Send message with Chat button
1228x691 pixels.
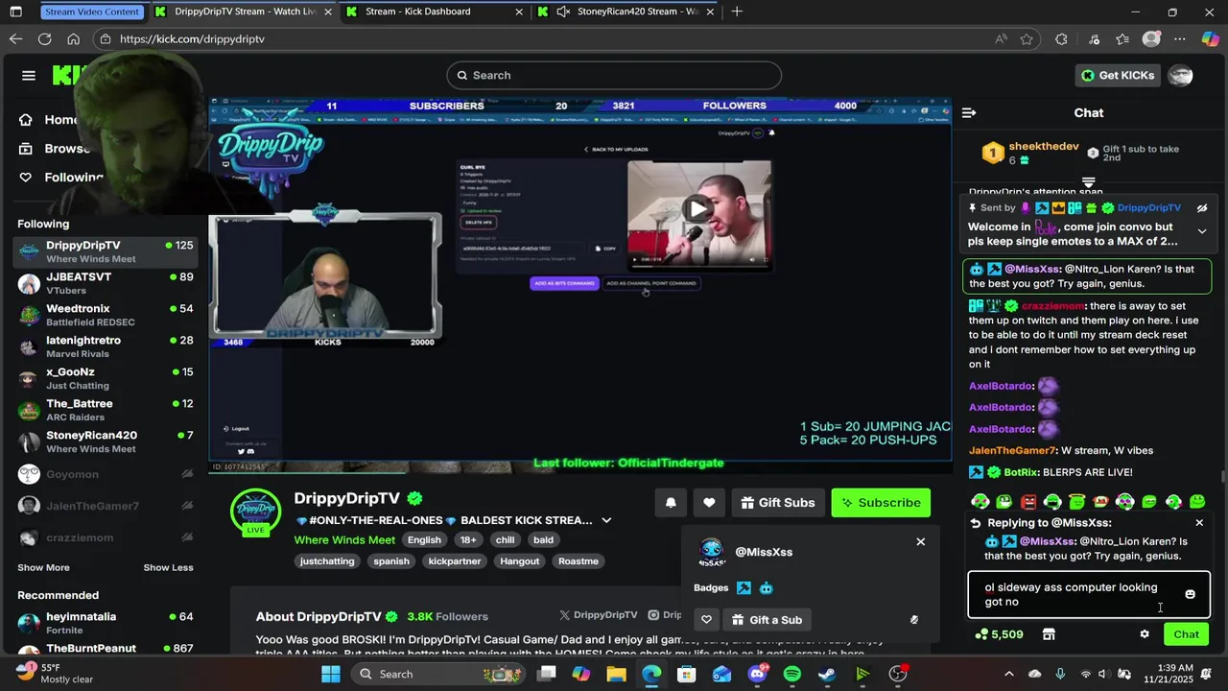pyautogui.click(x=1186, y=634)
